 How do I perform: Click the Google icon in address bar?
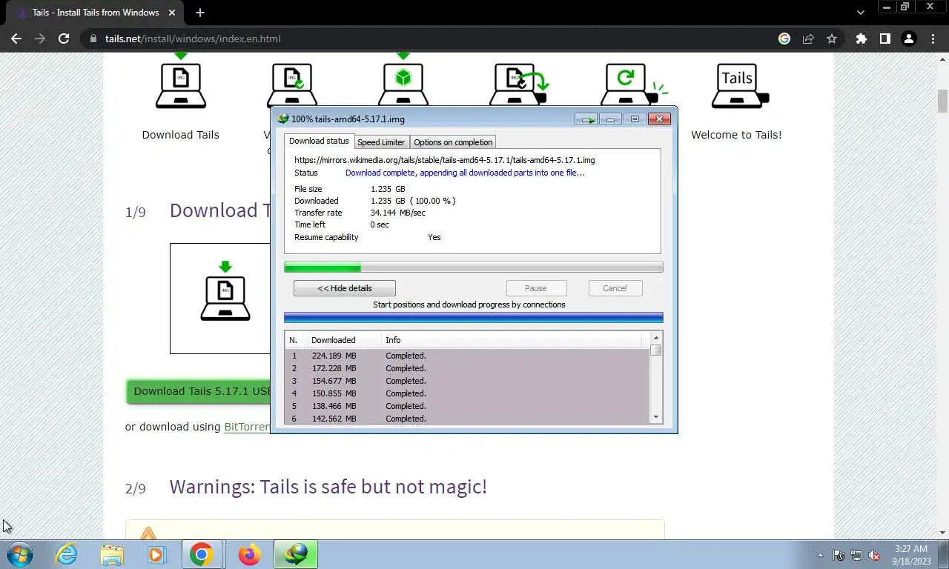784,39
